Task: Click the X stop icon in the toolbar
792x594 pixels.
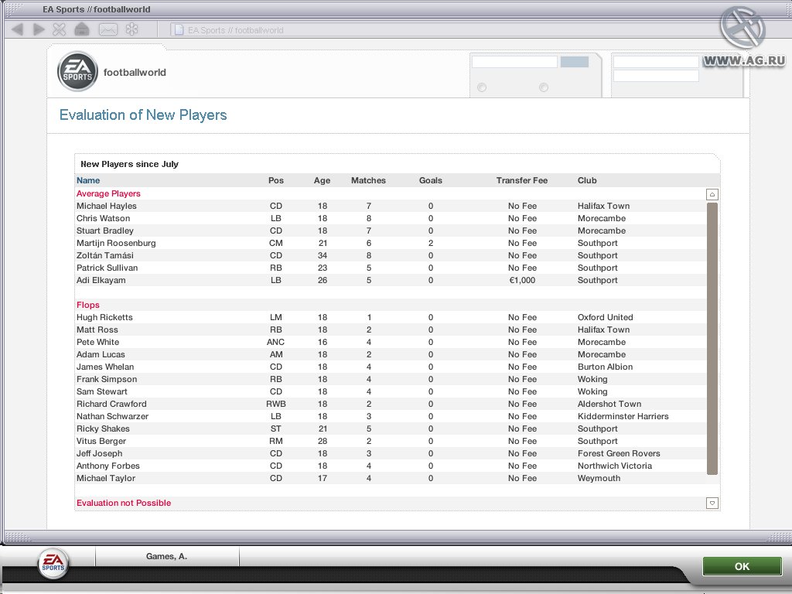Action: point(58,29)
